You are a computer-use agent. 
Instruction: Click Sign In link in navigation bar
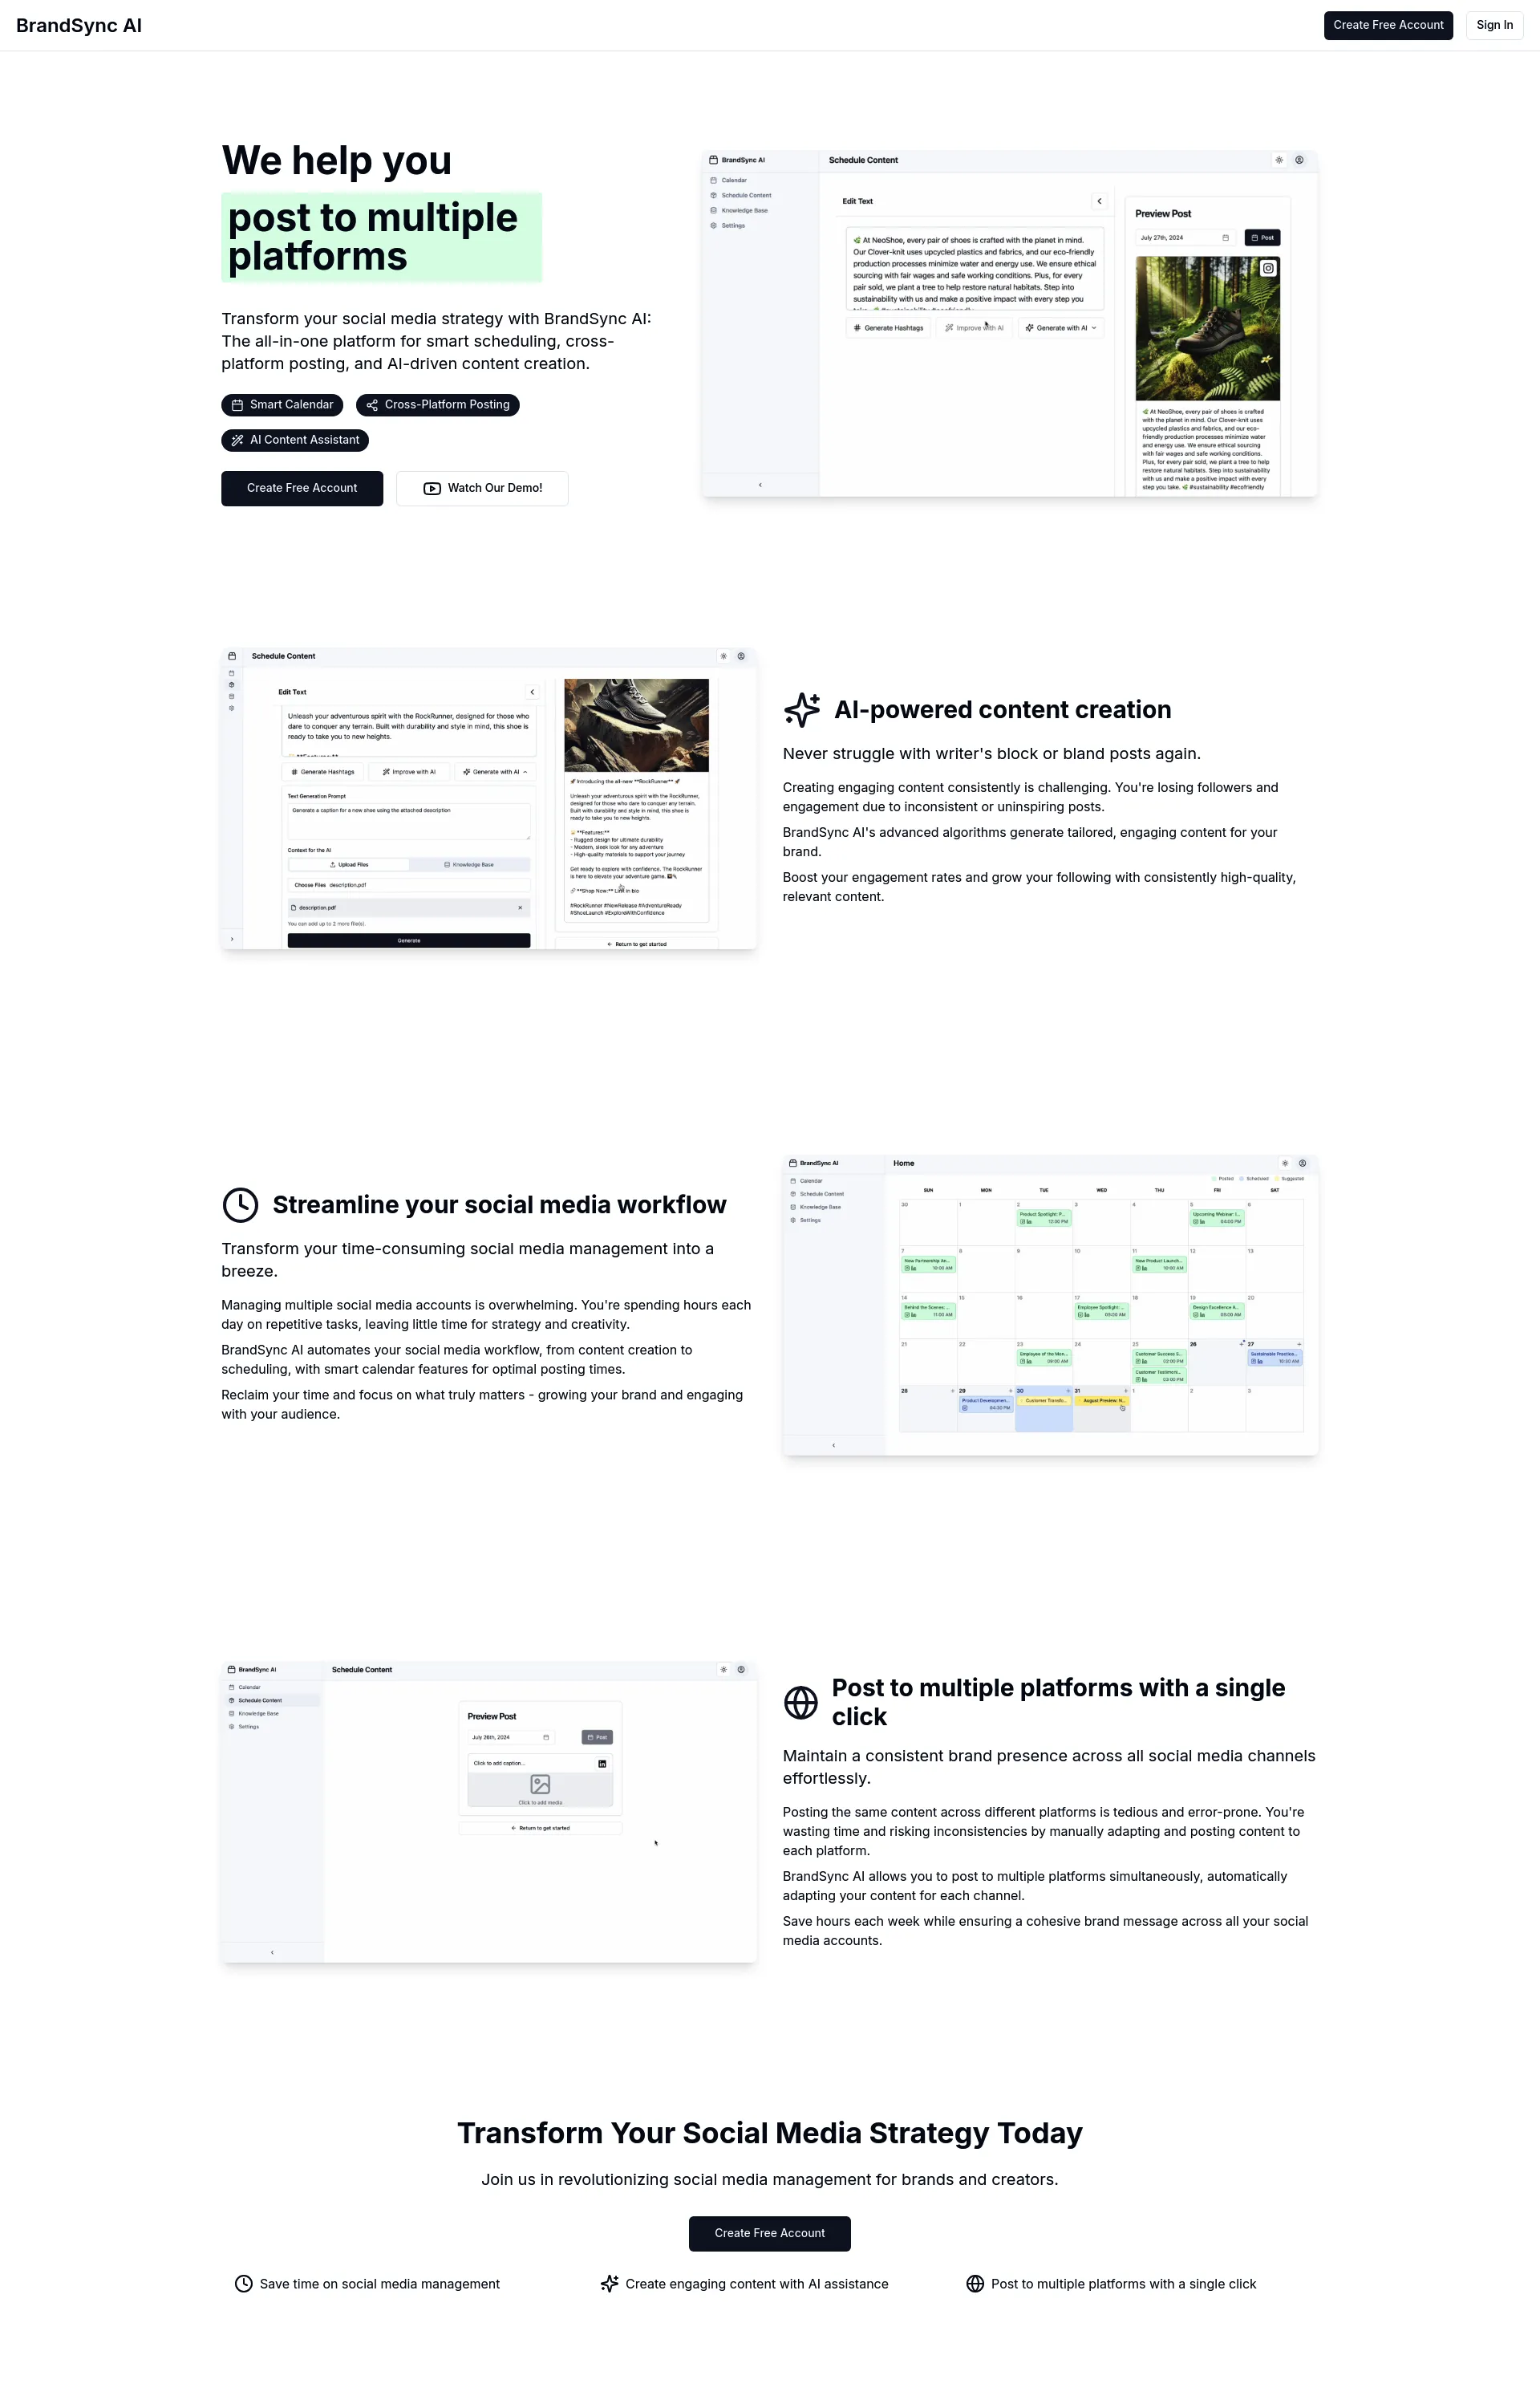(1493, 24)
